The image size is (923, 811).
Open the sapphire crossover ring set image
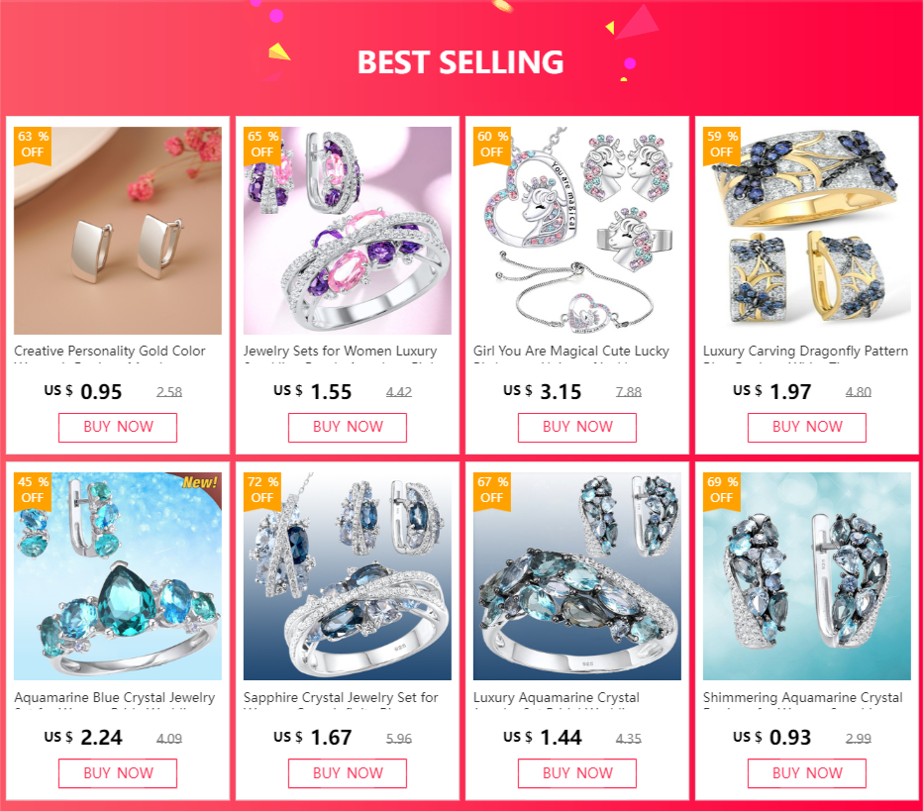[x=348, y=576]
